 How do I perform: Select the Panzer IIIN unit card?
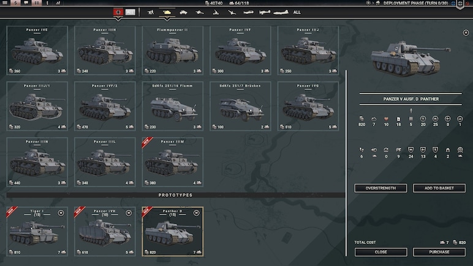(x=37, y=162)
